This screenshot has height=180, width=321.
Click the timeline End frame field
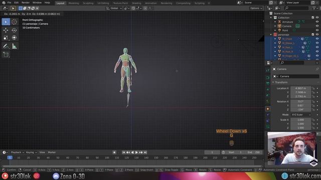[254, 152]
